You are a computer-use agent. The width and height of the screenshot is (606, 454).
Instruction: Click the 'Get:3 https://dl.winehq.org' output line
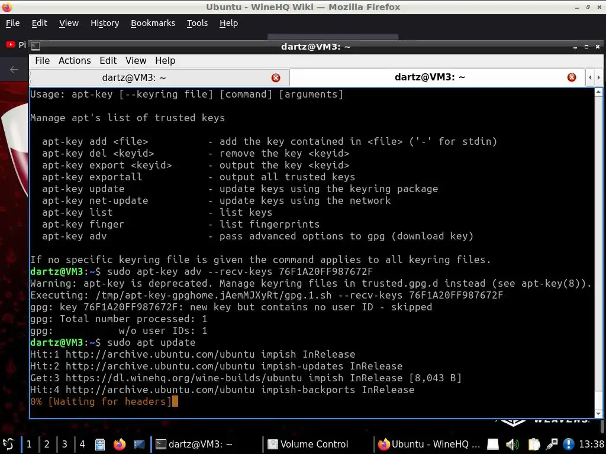coord(246,378)
